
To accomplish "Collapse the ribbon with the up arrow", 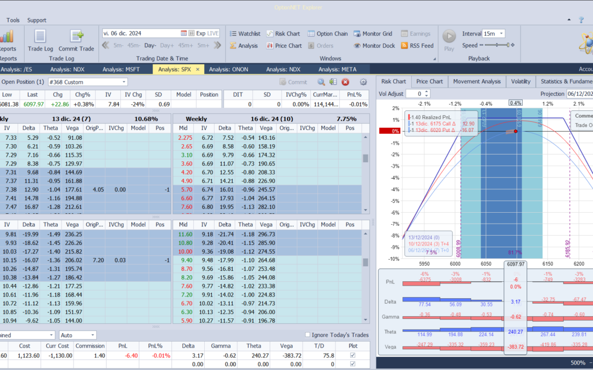I will coord(569,20).
